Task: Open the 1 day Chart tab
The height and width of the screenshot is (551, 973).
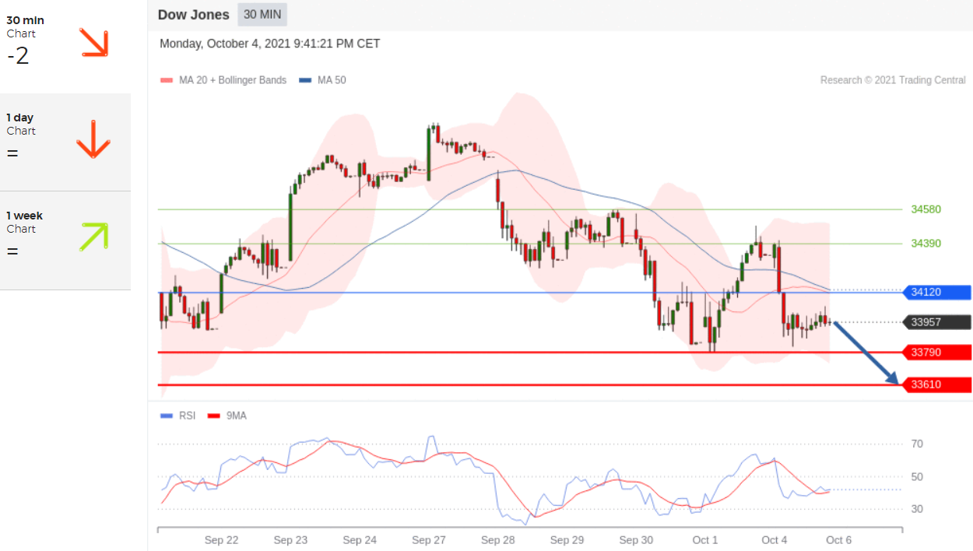Action: click(65, 142)
